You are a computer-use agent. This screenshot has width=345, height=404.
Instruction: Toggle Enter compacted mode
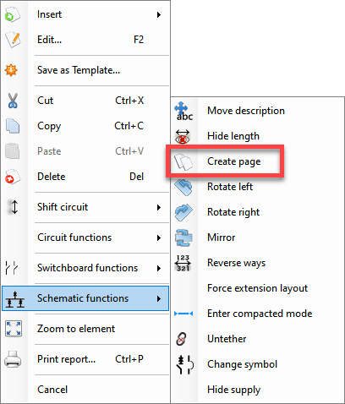click(x=258, y=314)
